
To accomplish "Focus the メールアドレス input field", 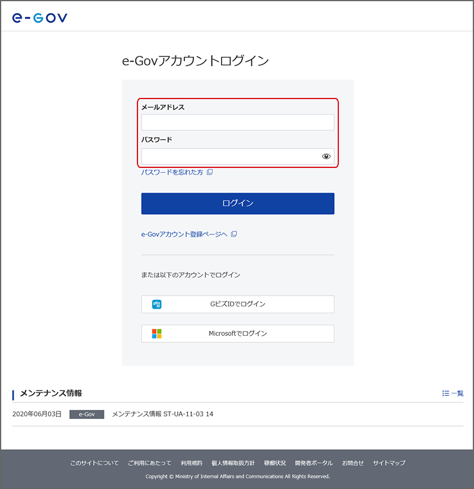I will [x=238, y=122].
